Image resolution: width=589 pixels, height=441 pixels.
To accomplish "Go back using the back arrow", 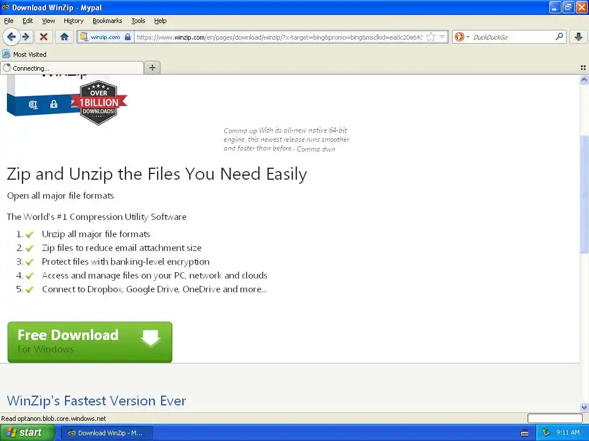I will pyautogui.click(x=12, y=37).
